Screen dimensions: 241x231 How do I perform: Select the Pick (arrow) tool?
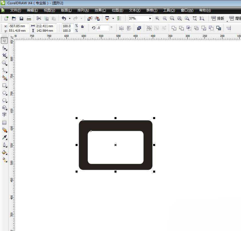(4, 40)
